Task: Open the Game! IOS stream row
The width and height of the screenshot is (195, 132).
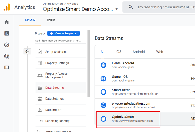Action: (x=145, y=78)
